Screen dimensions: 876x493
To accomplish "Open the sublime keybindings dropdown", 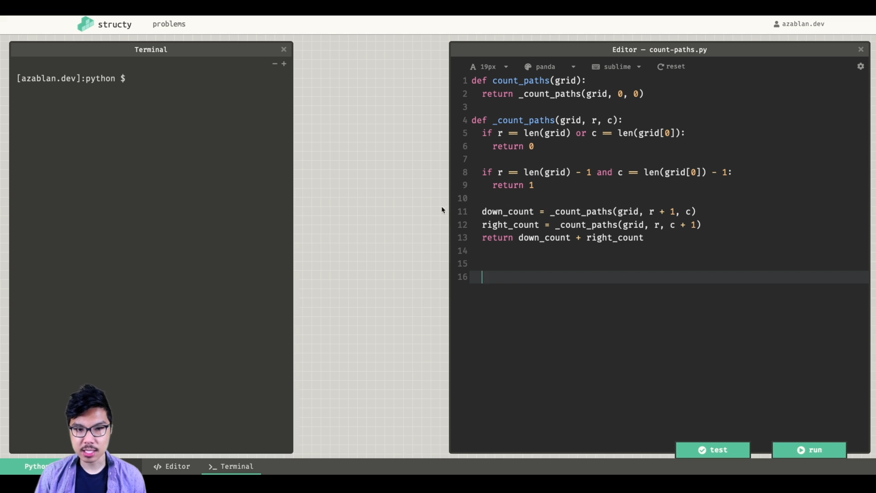I will click(639, 67).
